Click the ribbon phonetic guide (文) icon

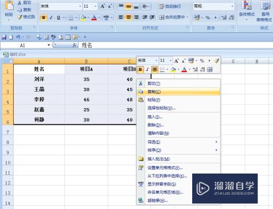tap(106, 17)
